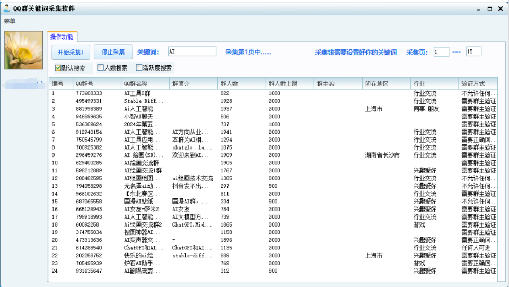Click the 停止采集 button
This screenshot has height=287, width=509.
[113, 52]
